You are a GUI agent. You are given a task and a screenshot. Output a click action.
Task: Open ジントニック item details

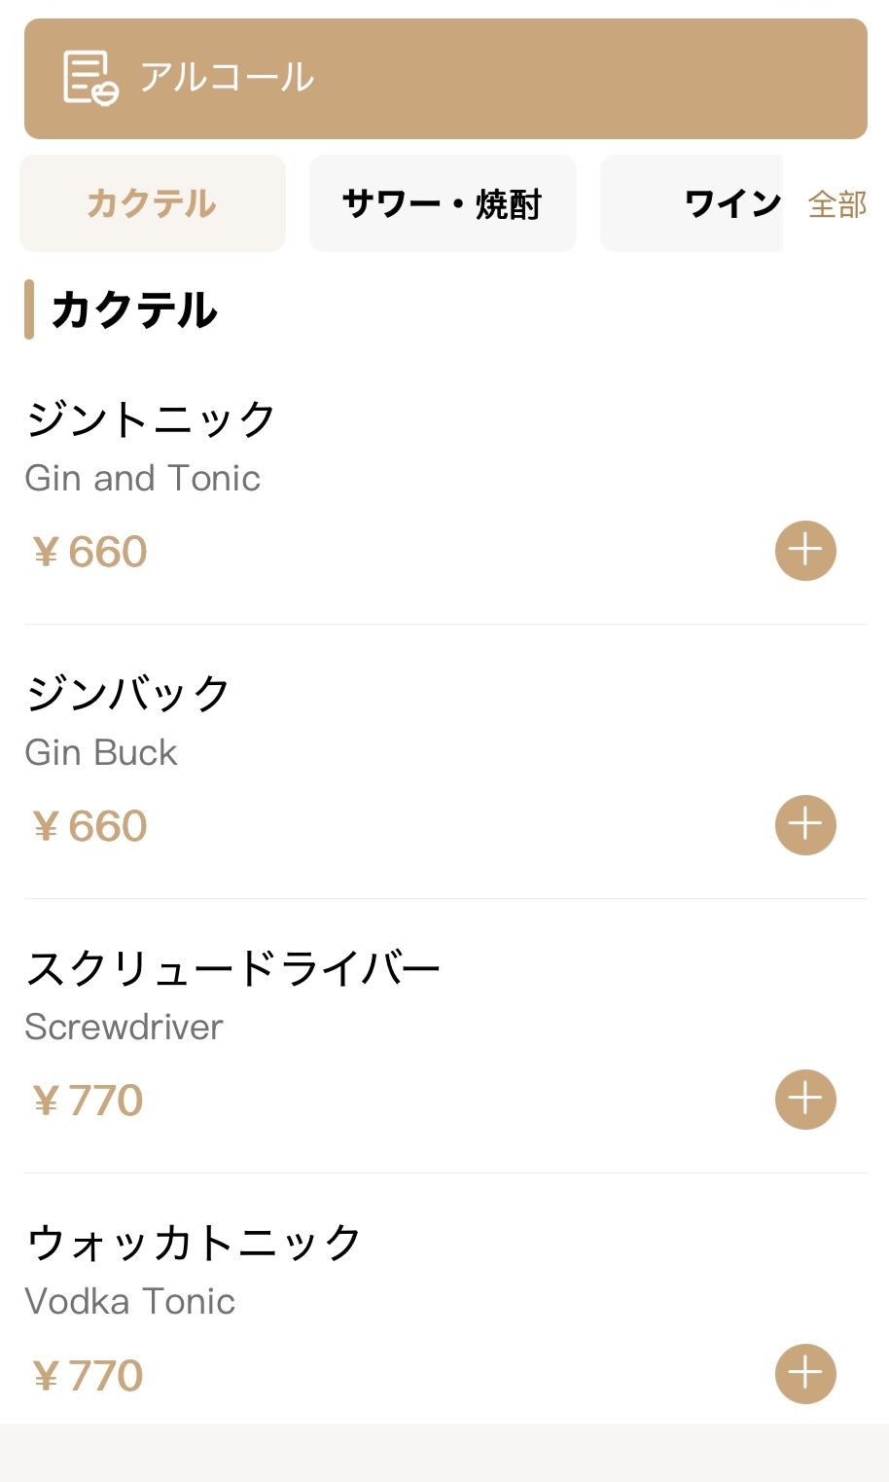tap(151, 420)
